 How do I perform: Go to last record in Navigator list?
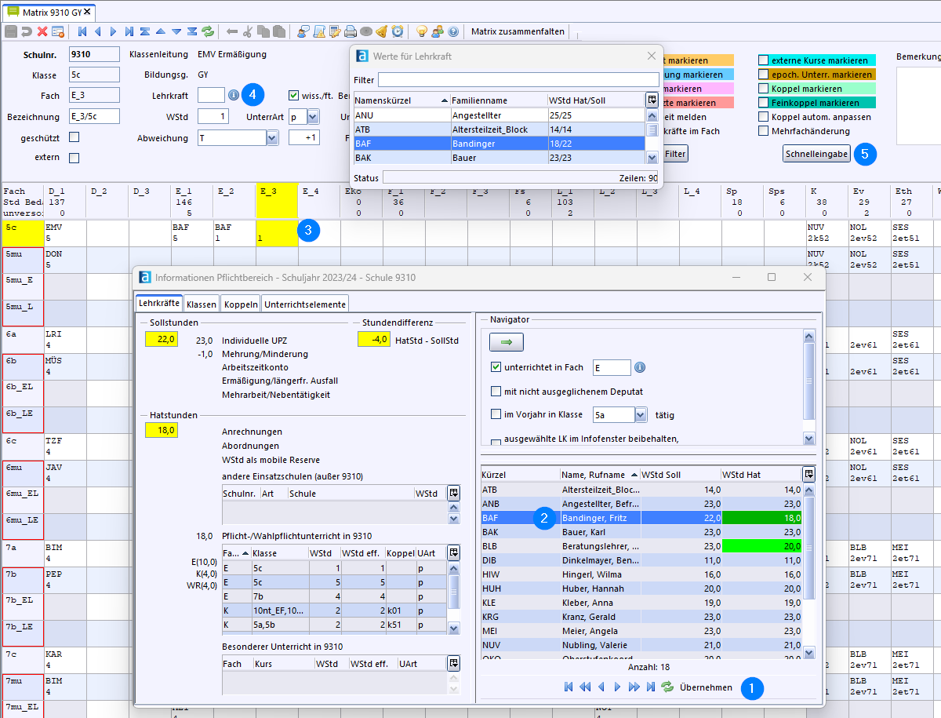(651, 687)
